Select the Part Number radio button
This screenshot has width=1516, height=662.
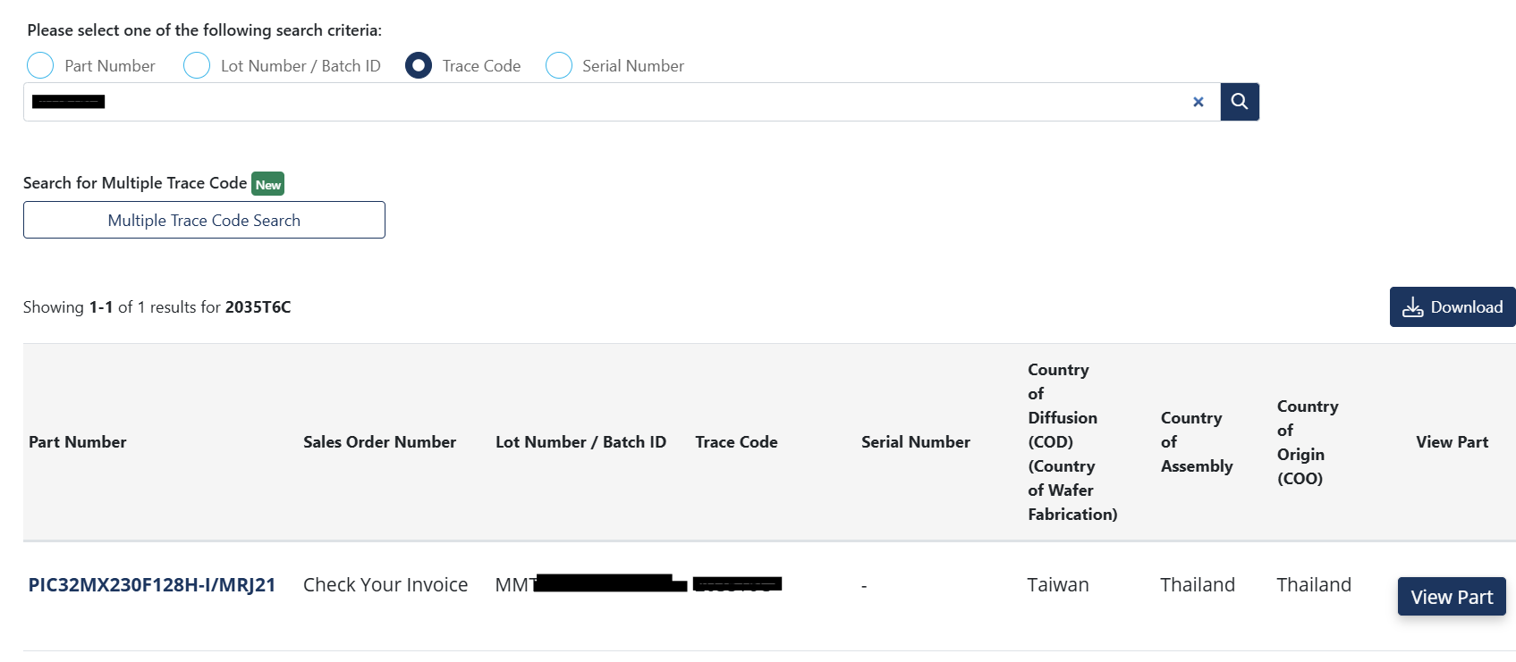tap(40, 65)
